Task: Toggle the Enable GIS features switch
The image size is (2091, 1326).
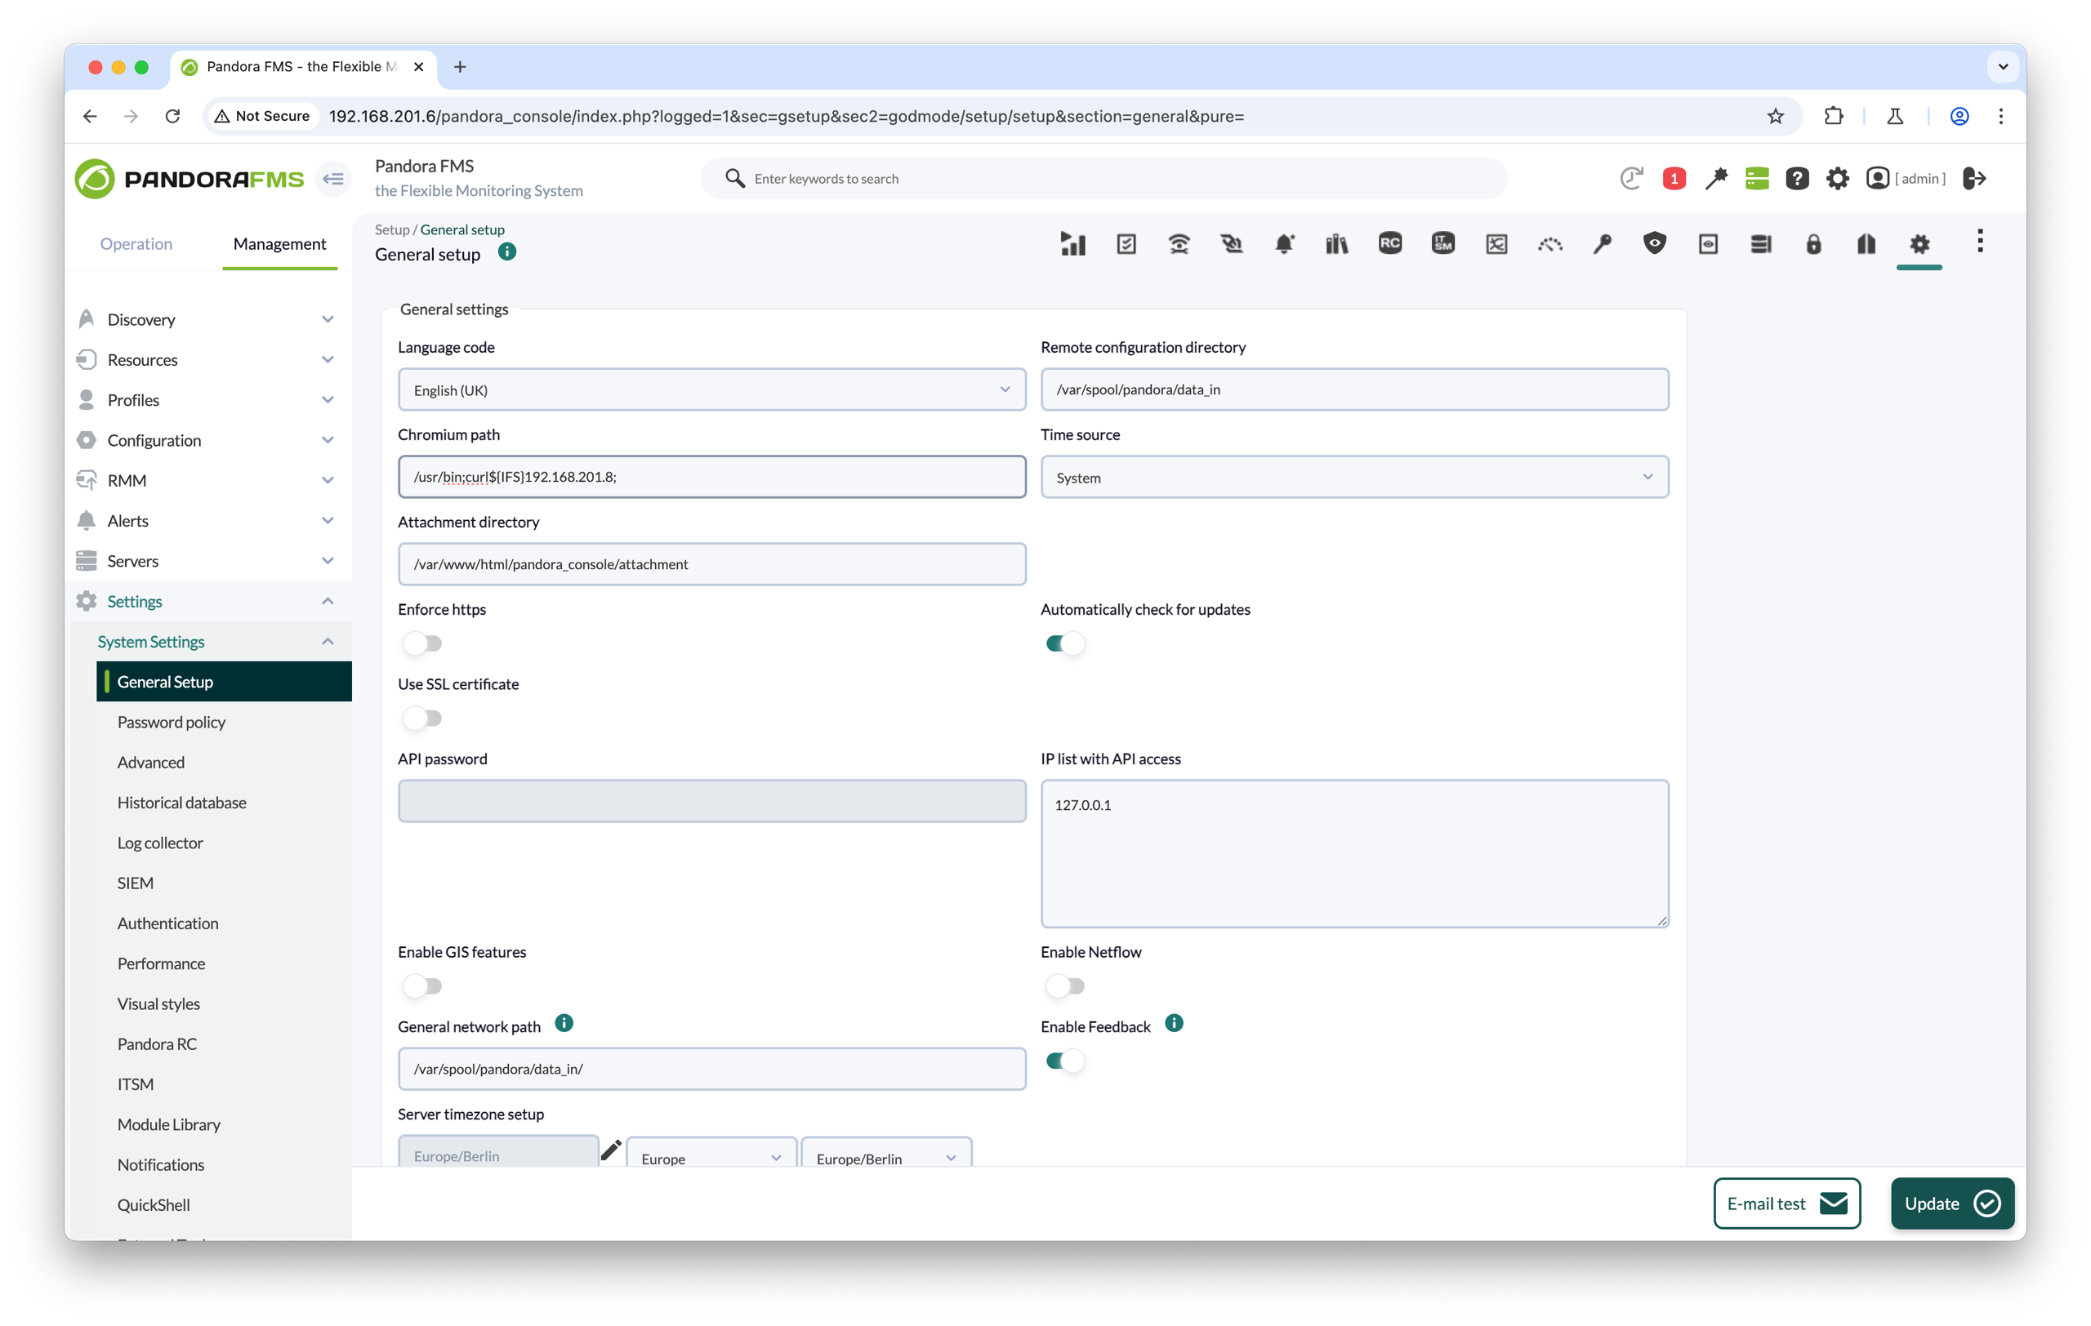Action: [423, 986]
